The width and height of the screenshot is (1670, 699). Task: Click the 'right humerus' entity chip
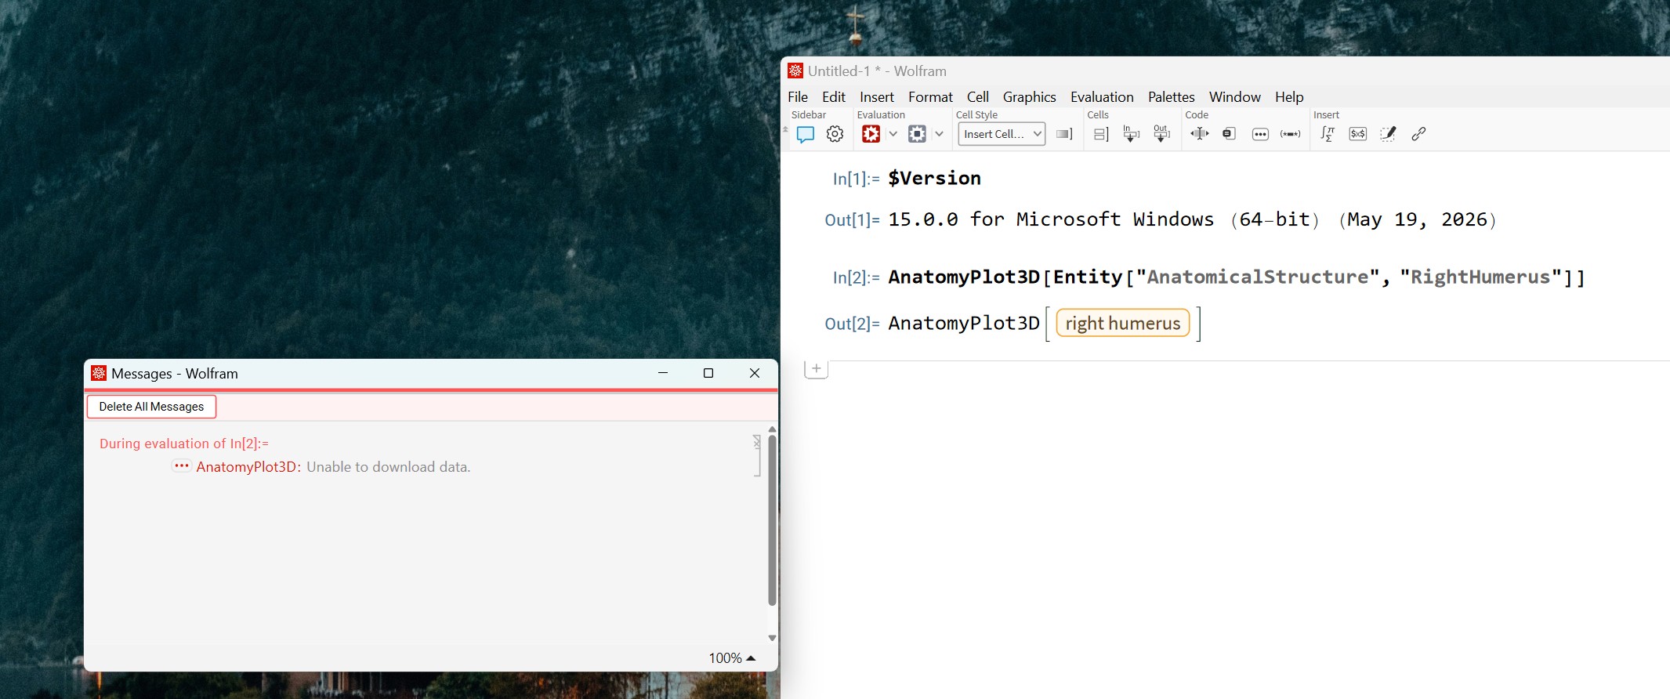point(1123,324)
